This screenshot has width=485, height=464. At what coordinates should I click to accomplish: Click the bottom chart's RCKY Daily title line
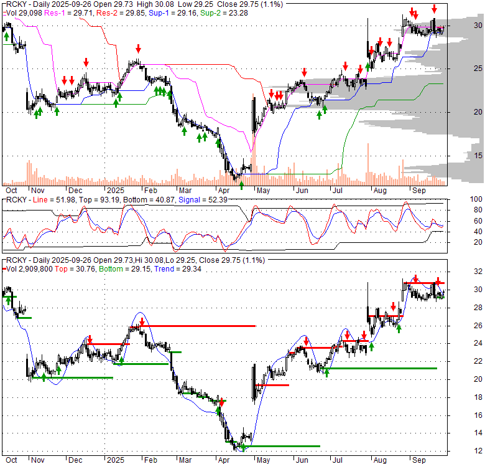tap(136, 260)
